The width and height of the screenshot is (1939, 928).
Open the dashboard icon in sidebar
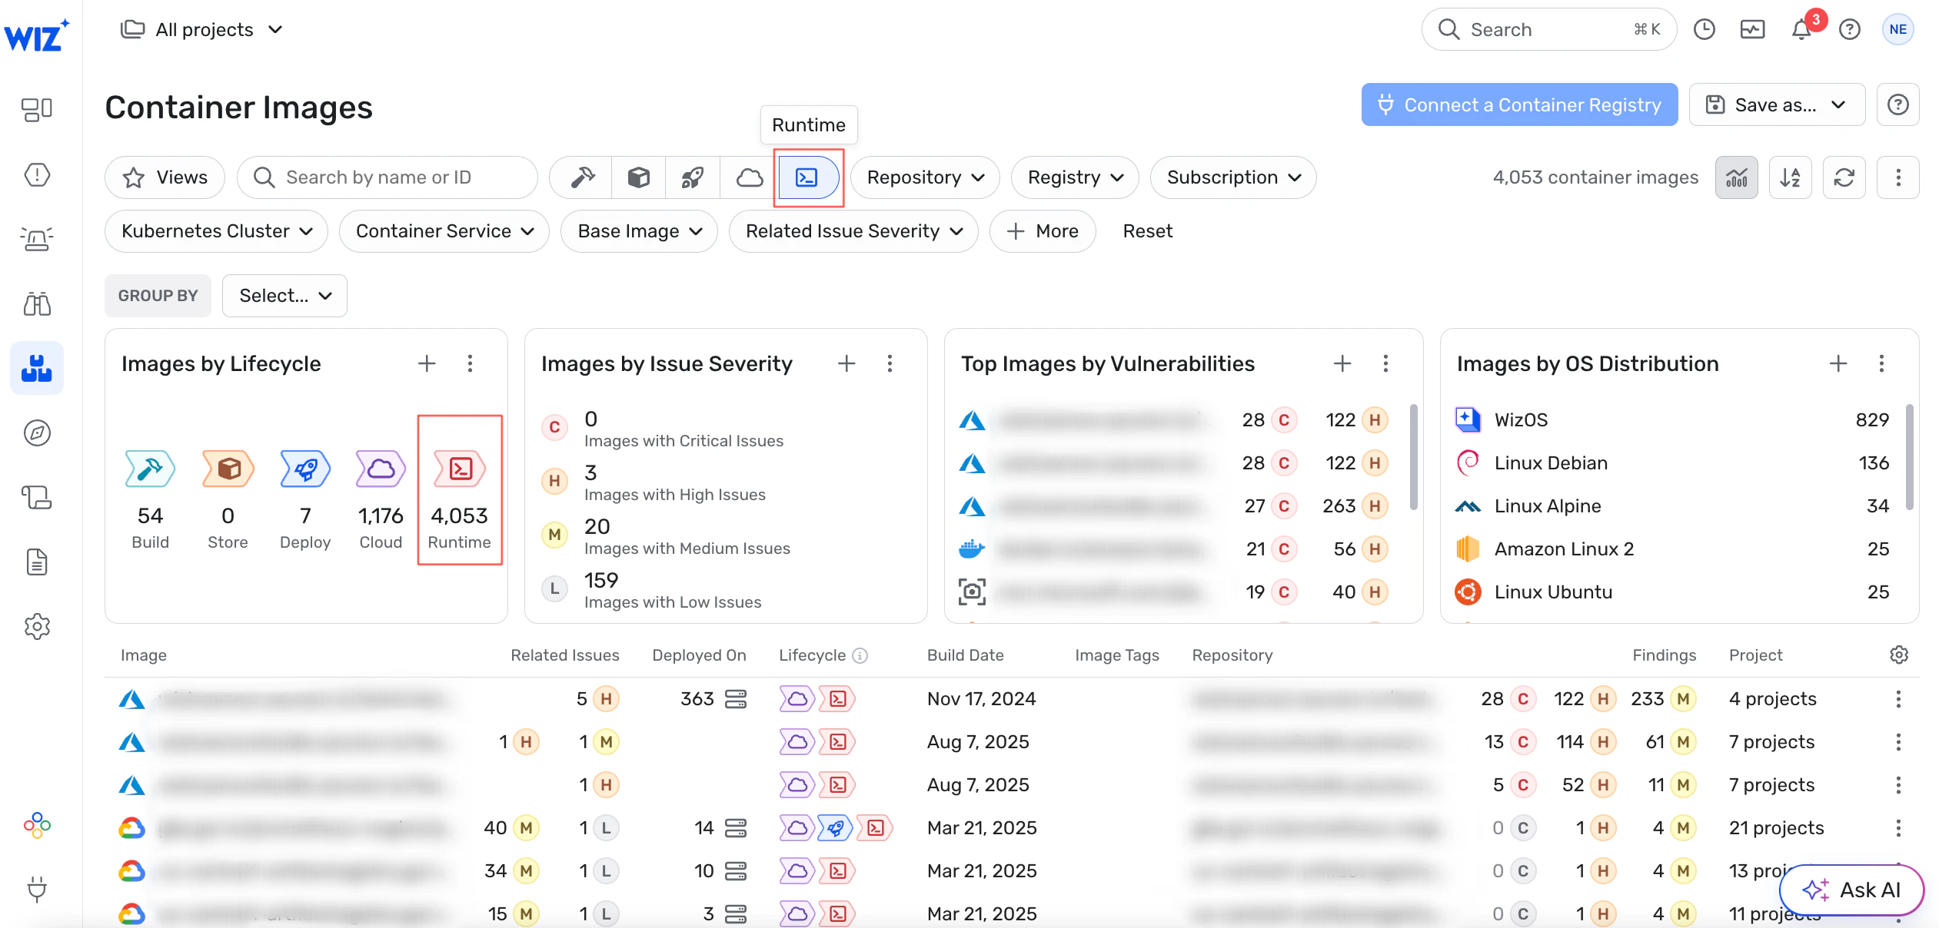pos(37,110)
